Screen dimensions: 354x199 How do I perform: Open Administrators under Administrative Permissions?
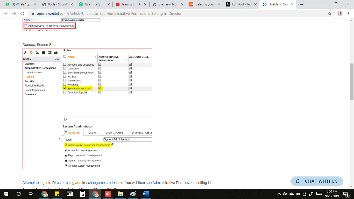[35, 73]
